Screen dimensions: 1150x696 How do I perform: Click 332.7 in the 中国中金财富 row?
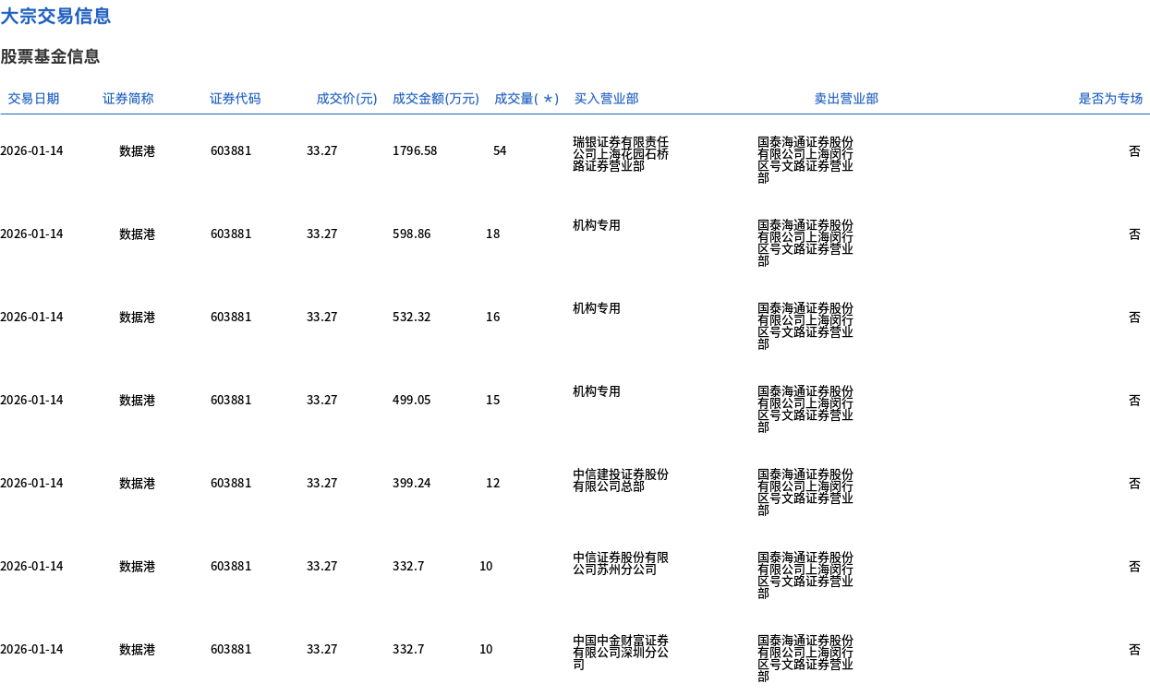click(x=408, y=649)
